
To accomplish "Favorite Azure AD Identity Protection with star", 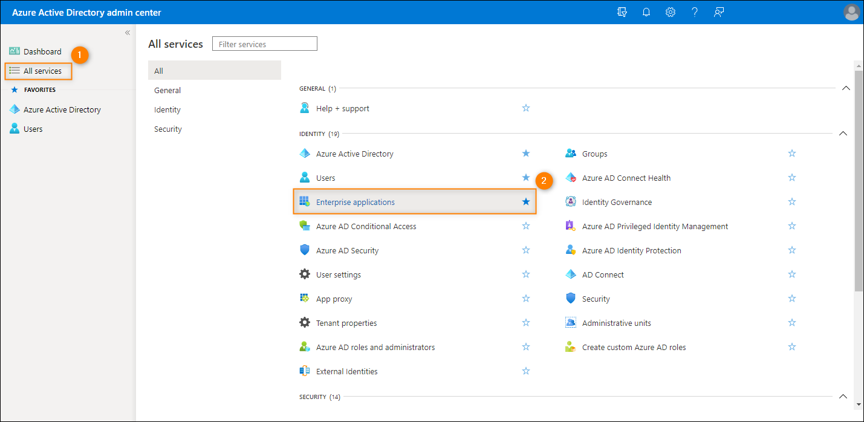I will tap(792, 250).
